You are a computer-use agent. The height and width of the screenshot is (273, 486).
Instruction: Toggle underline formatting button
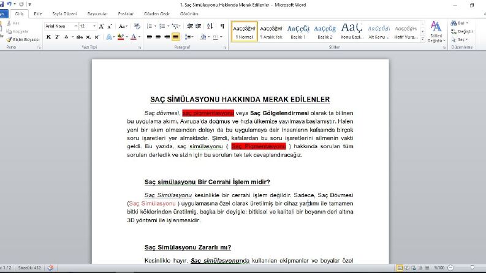(x=66, y=37)
